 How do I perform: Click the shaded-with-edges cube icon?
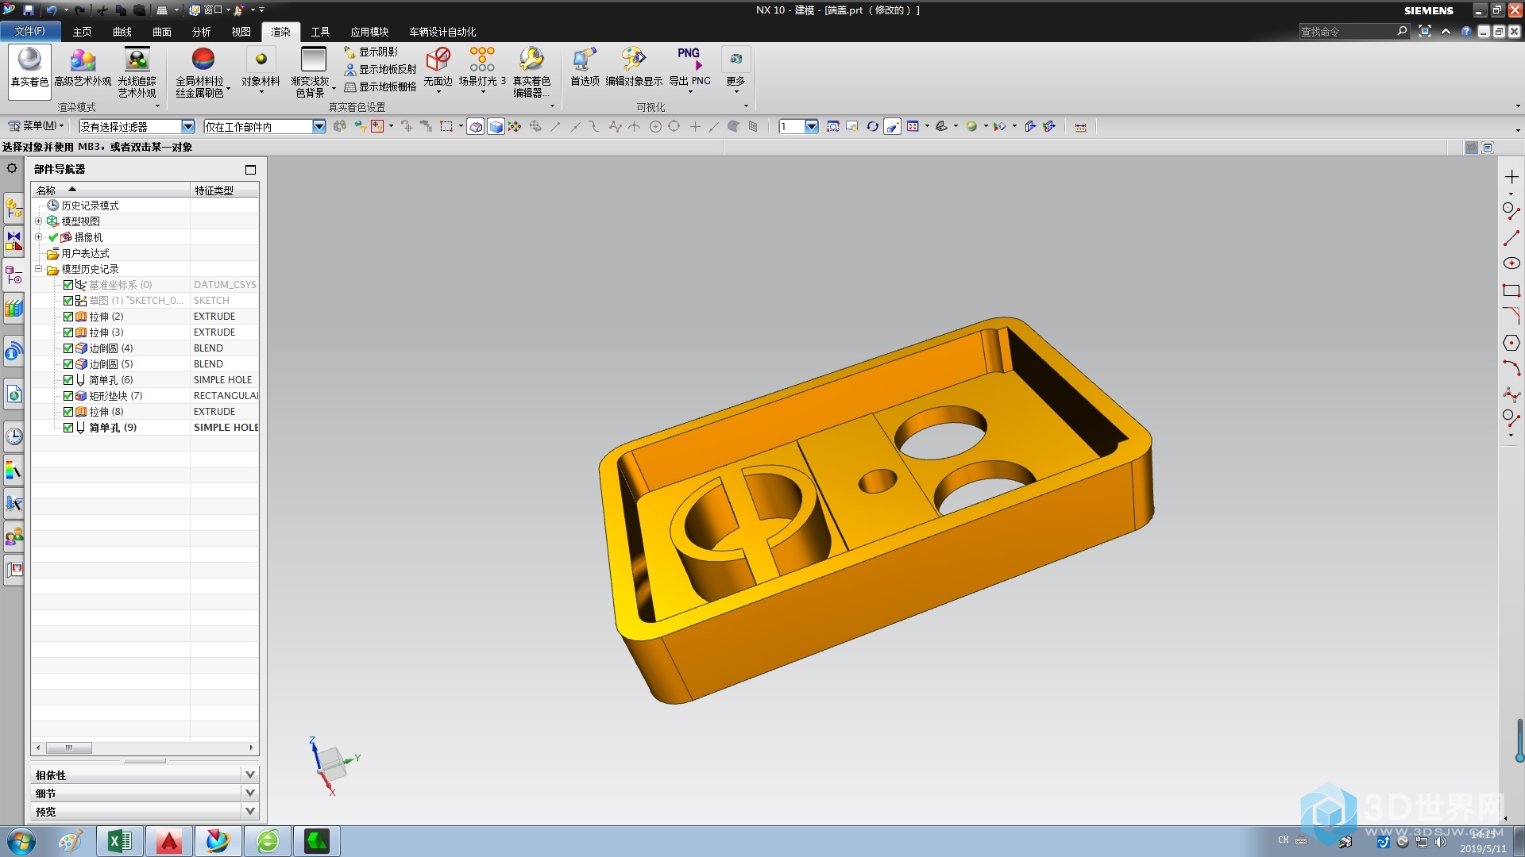[496, 126]
